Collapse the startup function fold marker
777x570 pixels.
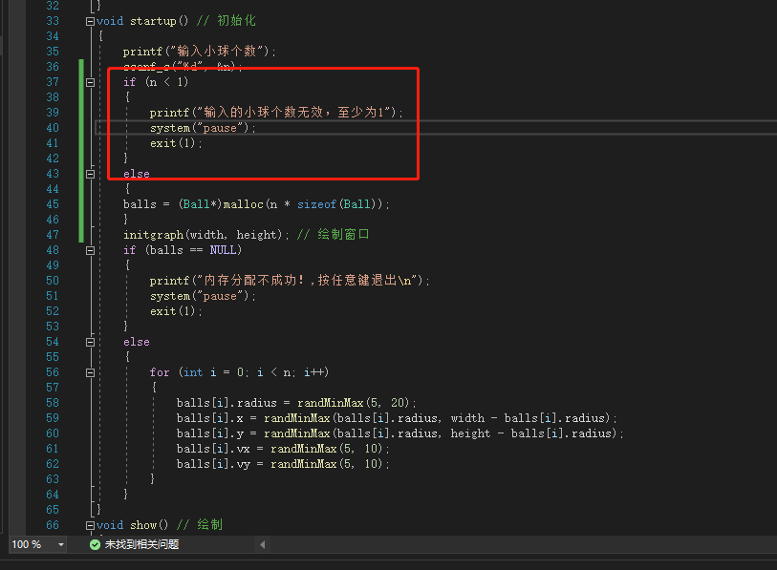pyautogui.click(x=90, y=21)
